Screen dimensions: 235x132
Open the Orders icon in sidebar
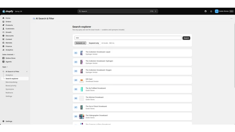[x=4, y=21]
